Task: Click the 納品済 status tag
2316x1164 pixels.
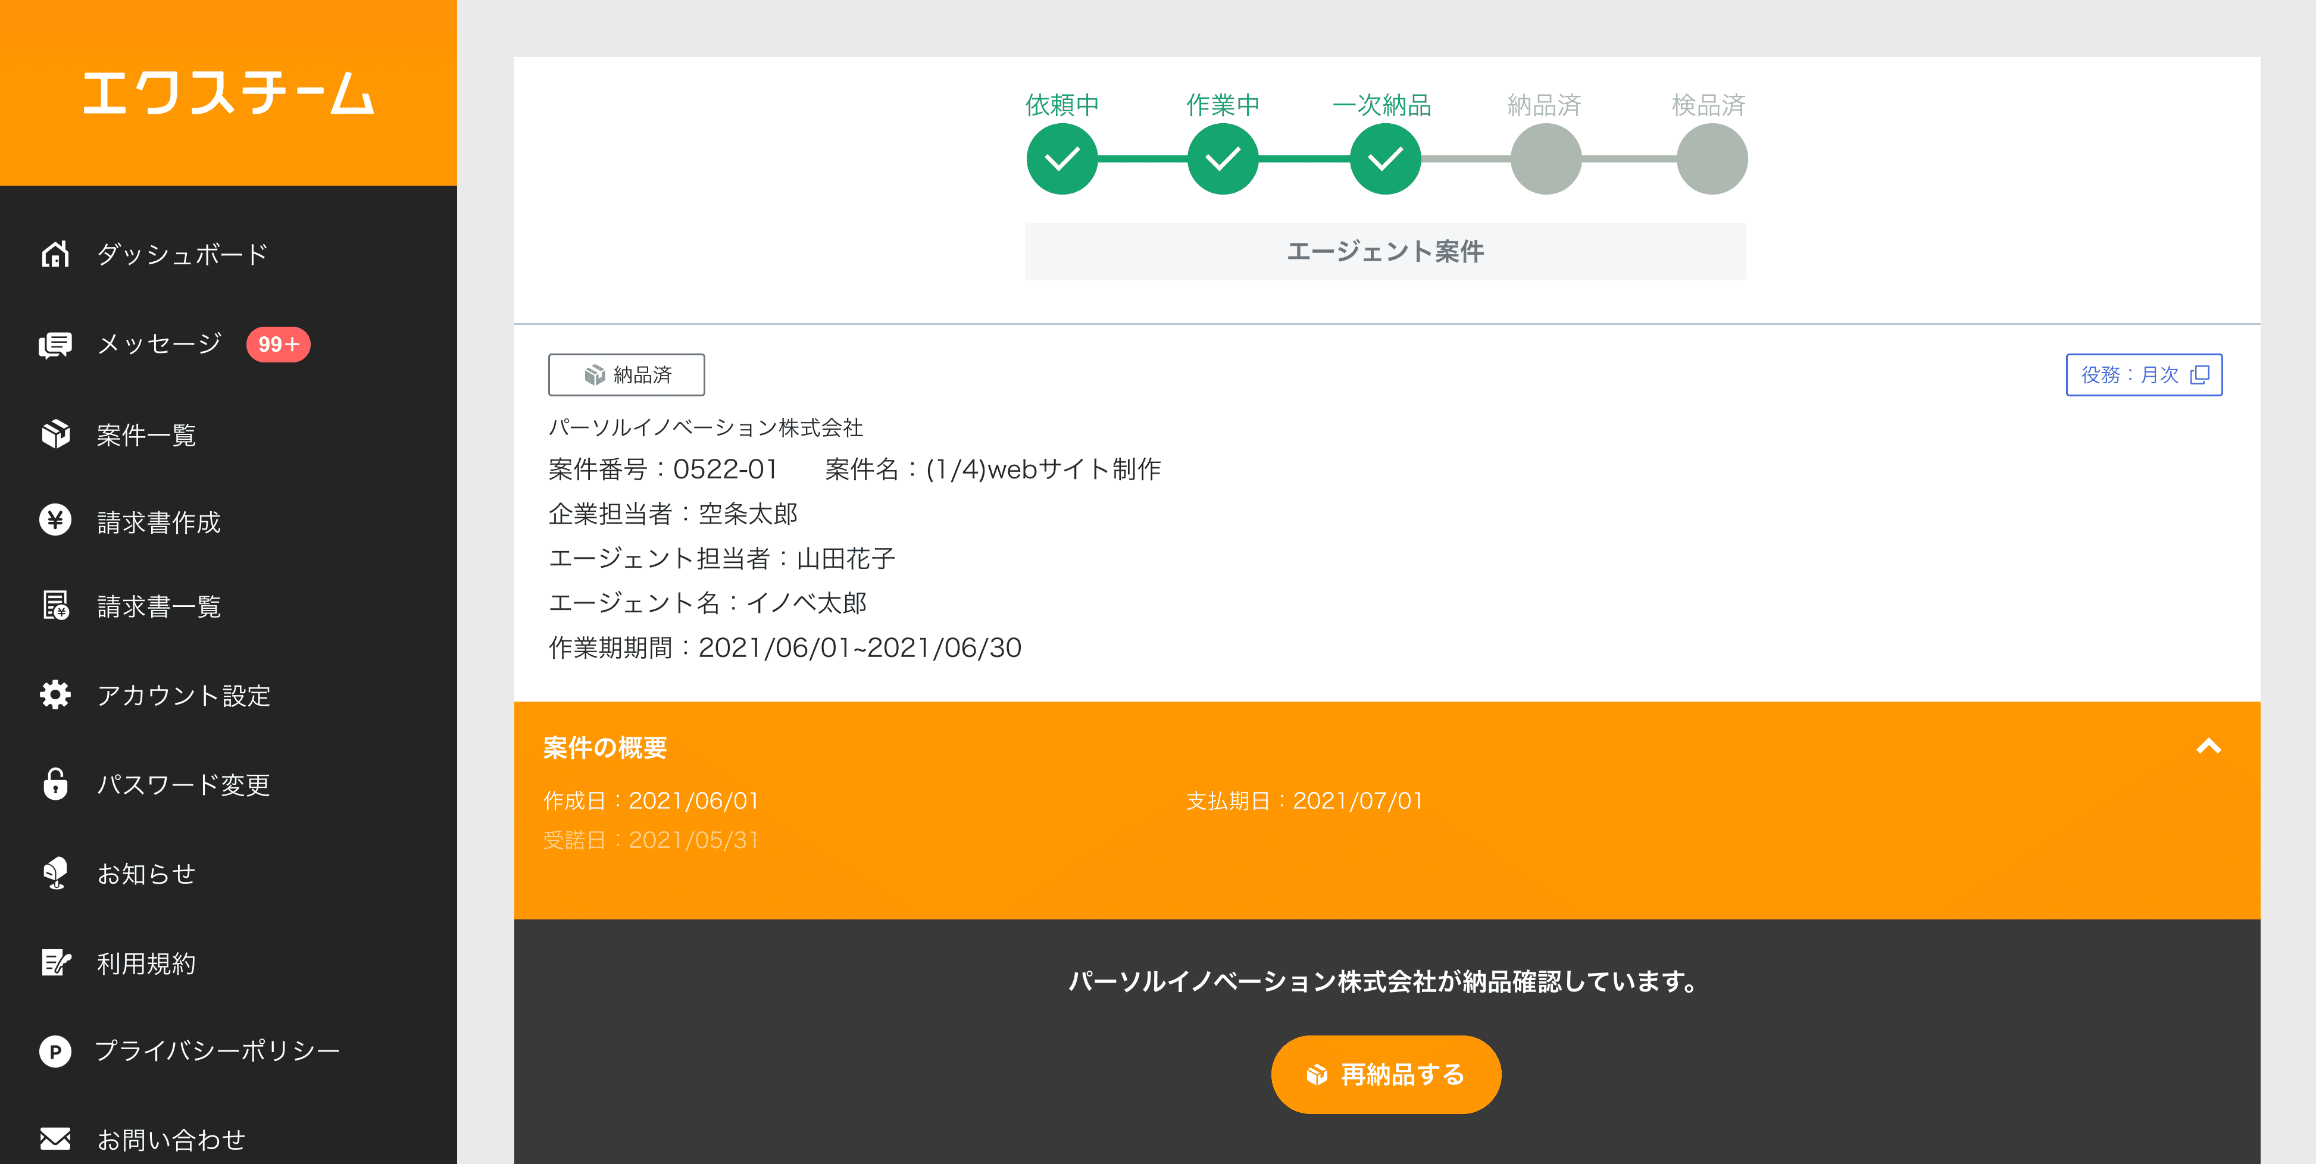Action: point(627,375)
